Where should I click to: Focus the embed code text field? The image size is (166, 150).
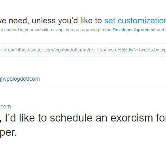tap(83, 50)
